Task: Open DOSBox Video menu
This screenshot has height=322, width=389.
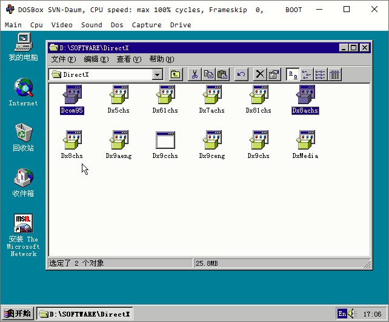Action: click(62, 25)
